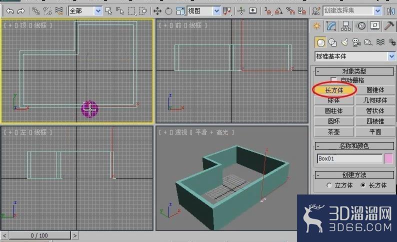The height and width of the screenshot is (242, 397).
Task: Click the 管状体 tube button
Action: tap(375, 111)
